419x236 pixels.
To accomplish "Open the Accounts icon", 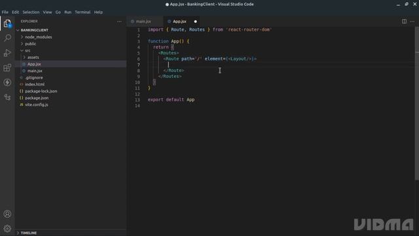I will pos(7,214).
